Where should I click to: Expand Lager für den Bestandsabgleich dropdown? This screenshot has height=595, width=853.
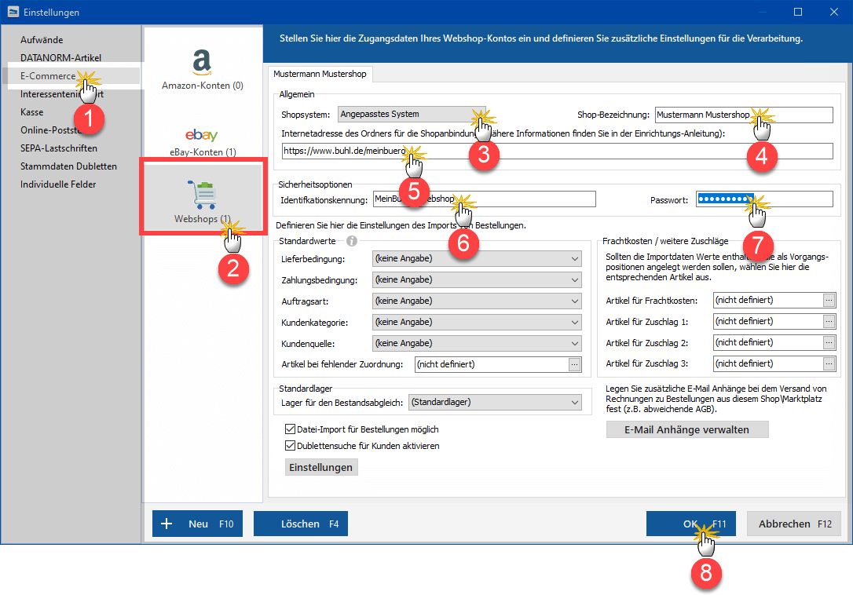pyautogui.click(x=574, y=403)
